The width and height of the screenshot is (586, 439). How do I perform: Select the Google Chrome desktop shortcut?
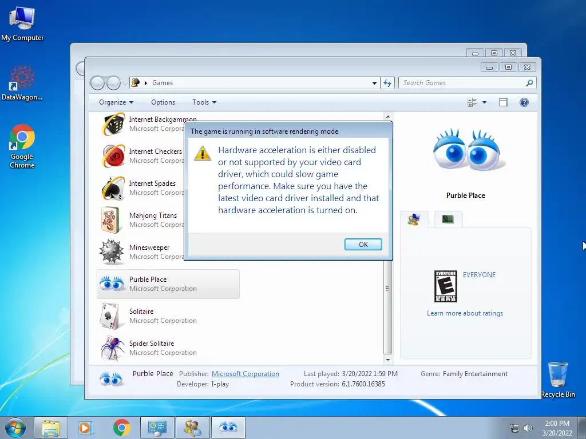22,146
